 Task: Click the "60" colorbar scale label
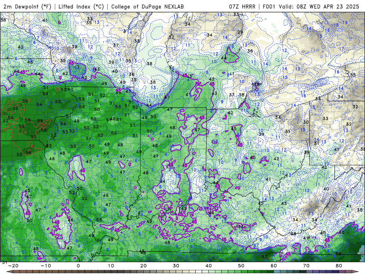pyautogui.click(x=274, y=266)
